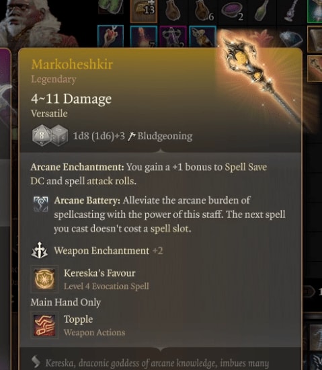Click the Markoheshkir staff artwork
The image size is (322, 370).
click(x=258, y=77)
